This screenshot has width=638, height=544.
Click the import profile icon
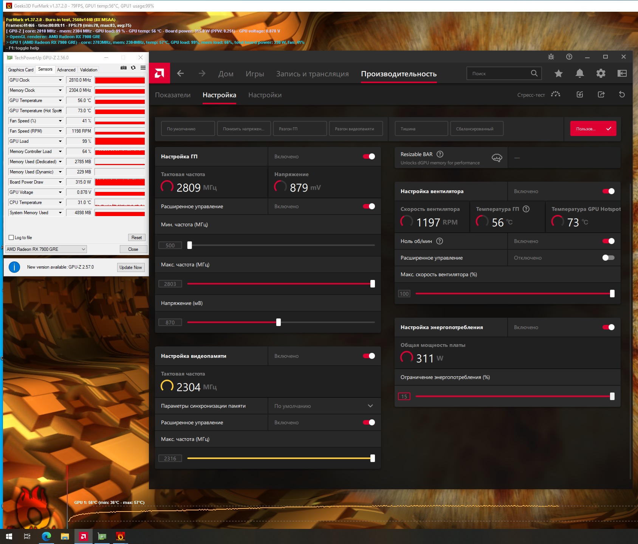[580, 94]
